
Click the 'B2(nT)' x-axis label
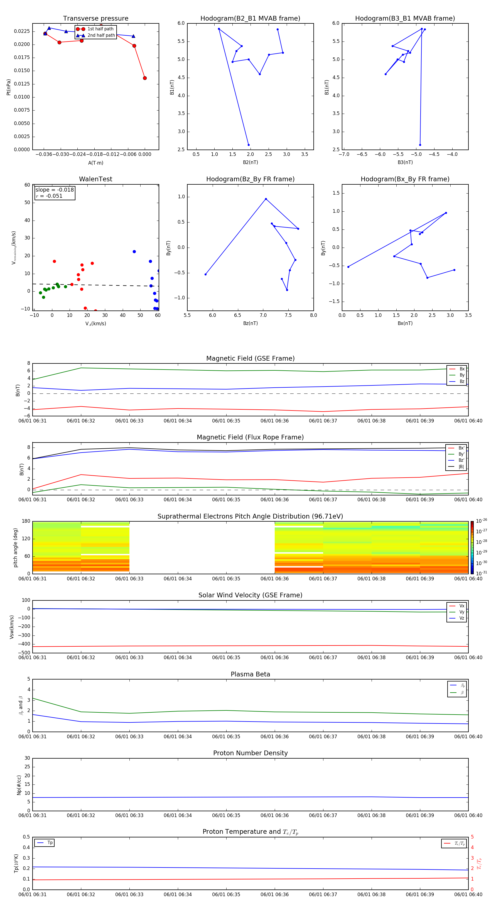[250, 162]
